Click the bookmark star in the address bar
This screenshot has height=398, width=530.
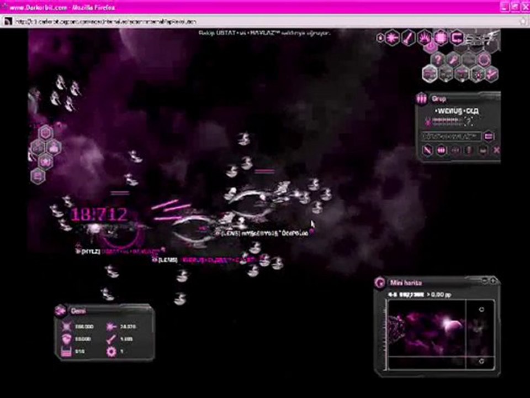[523, 22]
